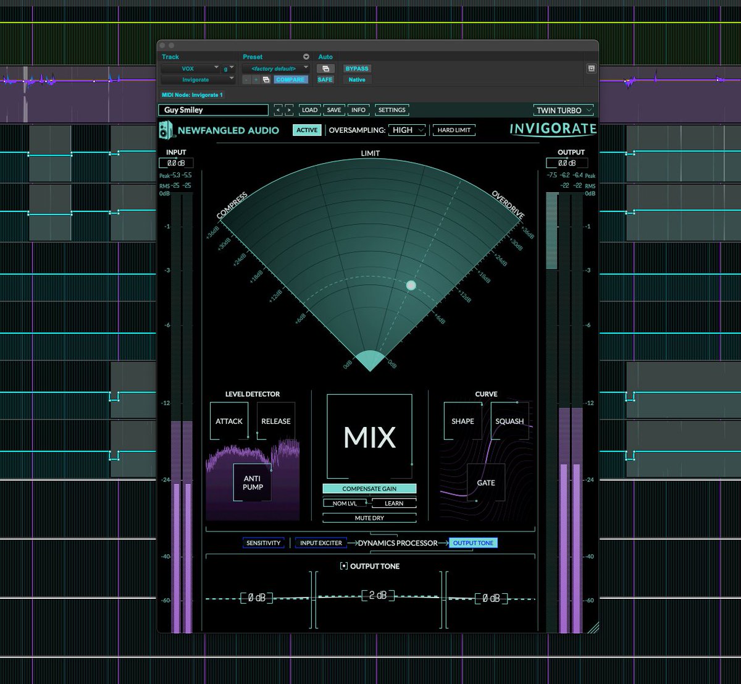Click the copy settings icon beside Compare
This screenshot has height=684, width=741.
point(266,80)
